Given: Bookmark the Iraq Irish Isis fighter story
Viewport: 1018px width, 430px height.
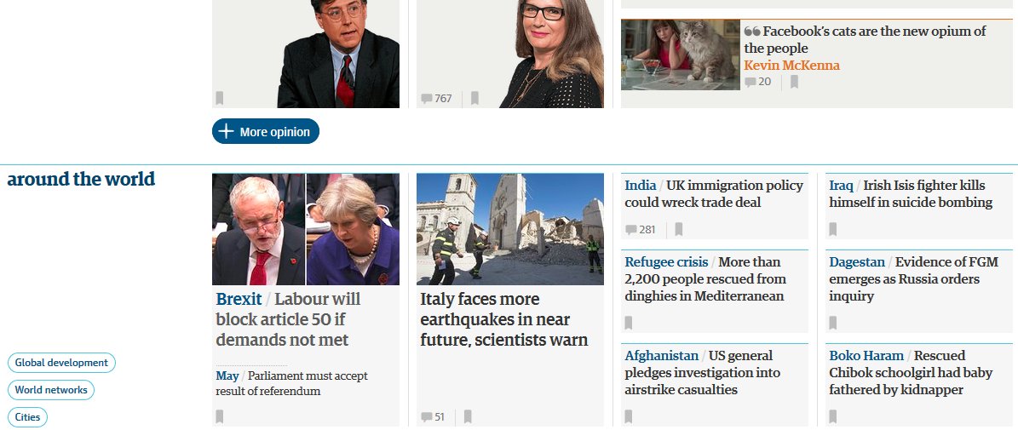Looking at the screenshot, I should coord(833,229).
